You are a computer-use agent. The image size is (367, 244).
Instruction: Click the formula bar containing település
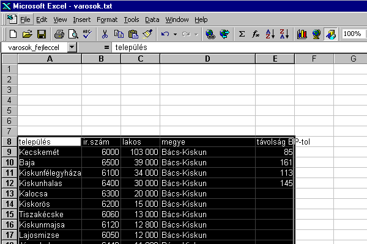[x=239, y=48]
